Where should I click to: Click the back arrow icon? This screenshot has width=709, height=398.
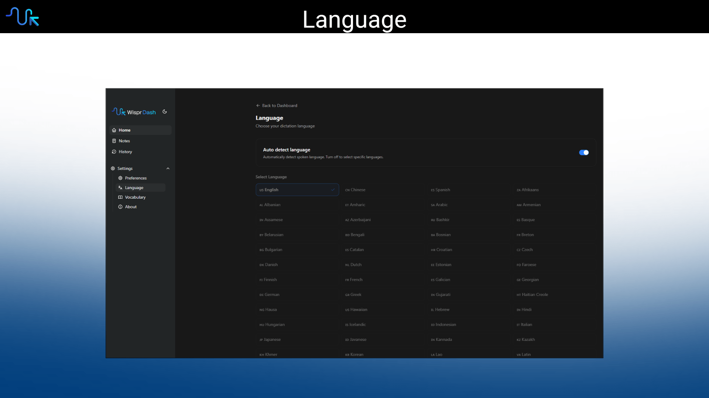click(258, 105)
